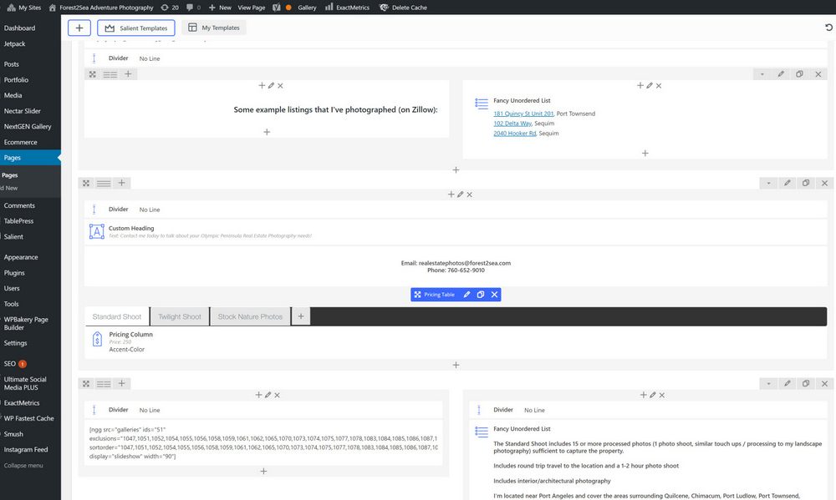836x500 pixels.
Task: Delete the Pricing Table element
Action: (494, 295)
